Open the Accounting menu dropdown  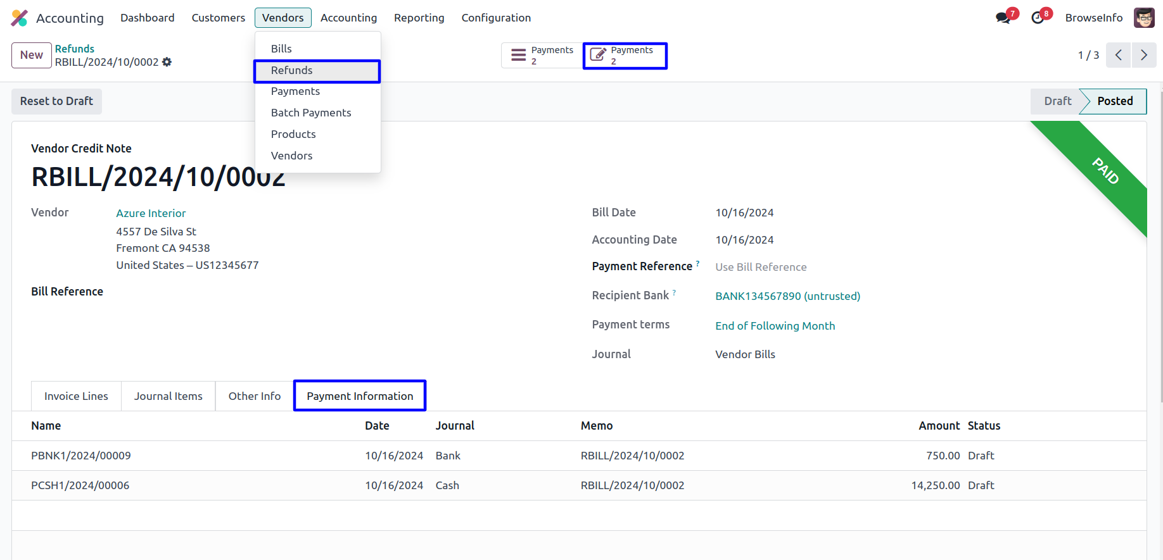tap(348, 18)
